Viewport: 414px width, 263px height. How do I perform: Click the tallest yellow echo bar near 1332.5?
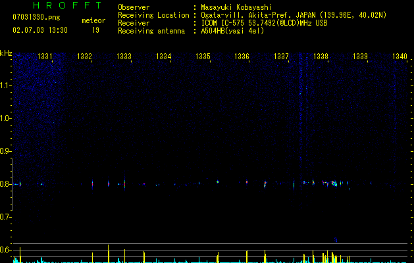tap(108, 254)
